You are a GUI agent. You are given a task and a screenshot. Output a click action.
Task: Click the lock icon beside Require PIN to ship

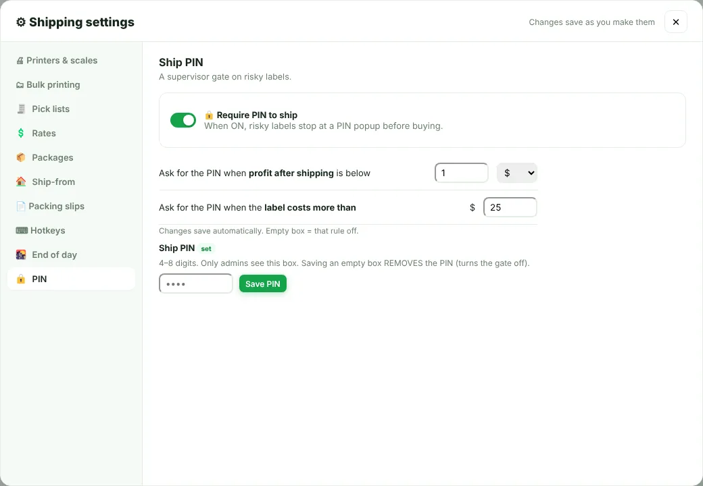point(209,115)
